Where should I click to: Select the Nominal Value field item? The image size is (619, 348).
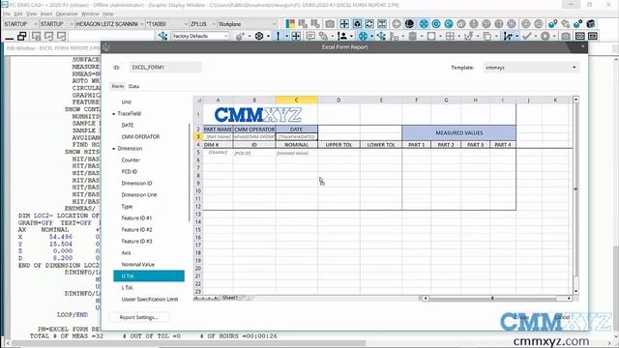click(x=137, y=264)
